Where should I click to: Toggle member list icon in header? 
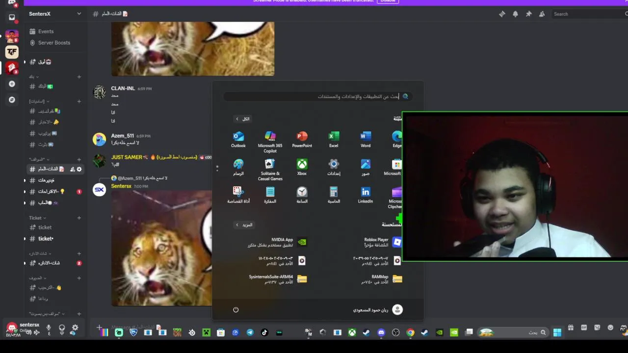point(542,14)
